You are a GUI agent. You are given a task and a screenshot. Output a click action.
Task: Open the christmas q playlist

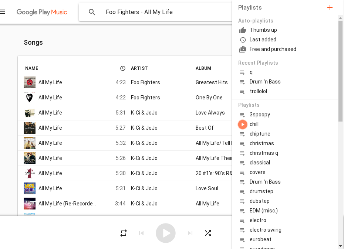[264, 153]
